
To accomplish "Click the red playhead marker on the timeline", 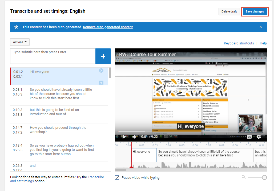I will tap(131, 167).
